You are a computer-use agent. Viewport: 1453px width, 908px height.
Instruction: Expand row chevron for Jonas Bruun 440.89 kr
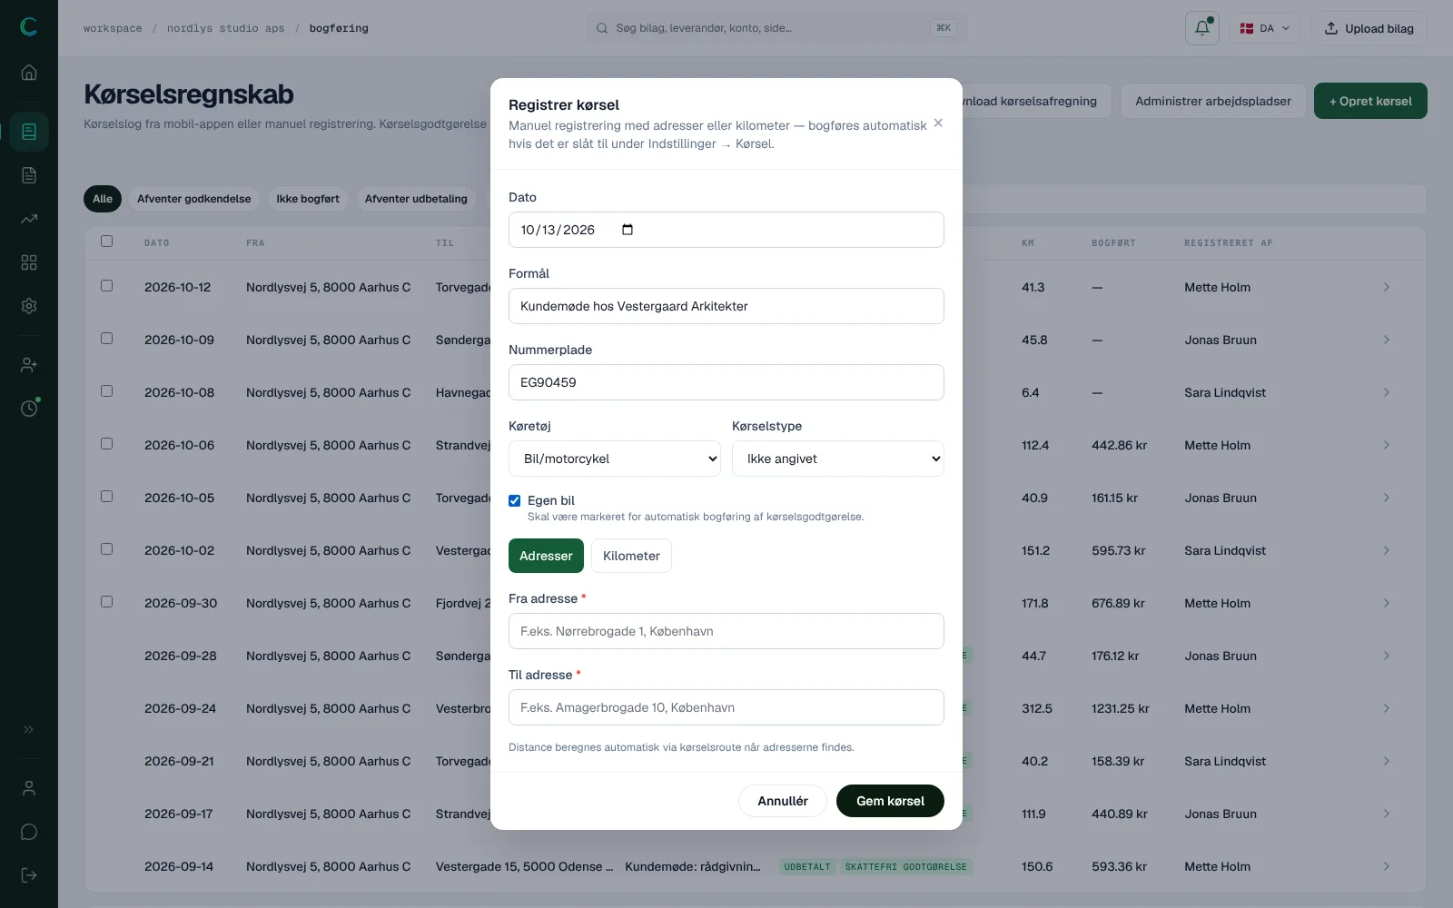(x=1387, y=814)
